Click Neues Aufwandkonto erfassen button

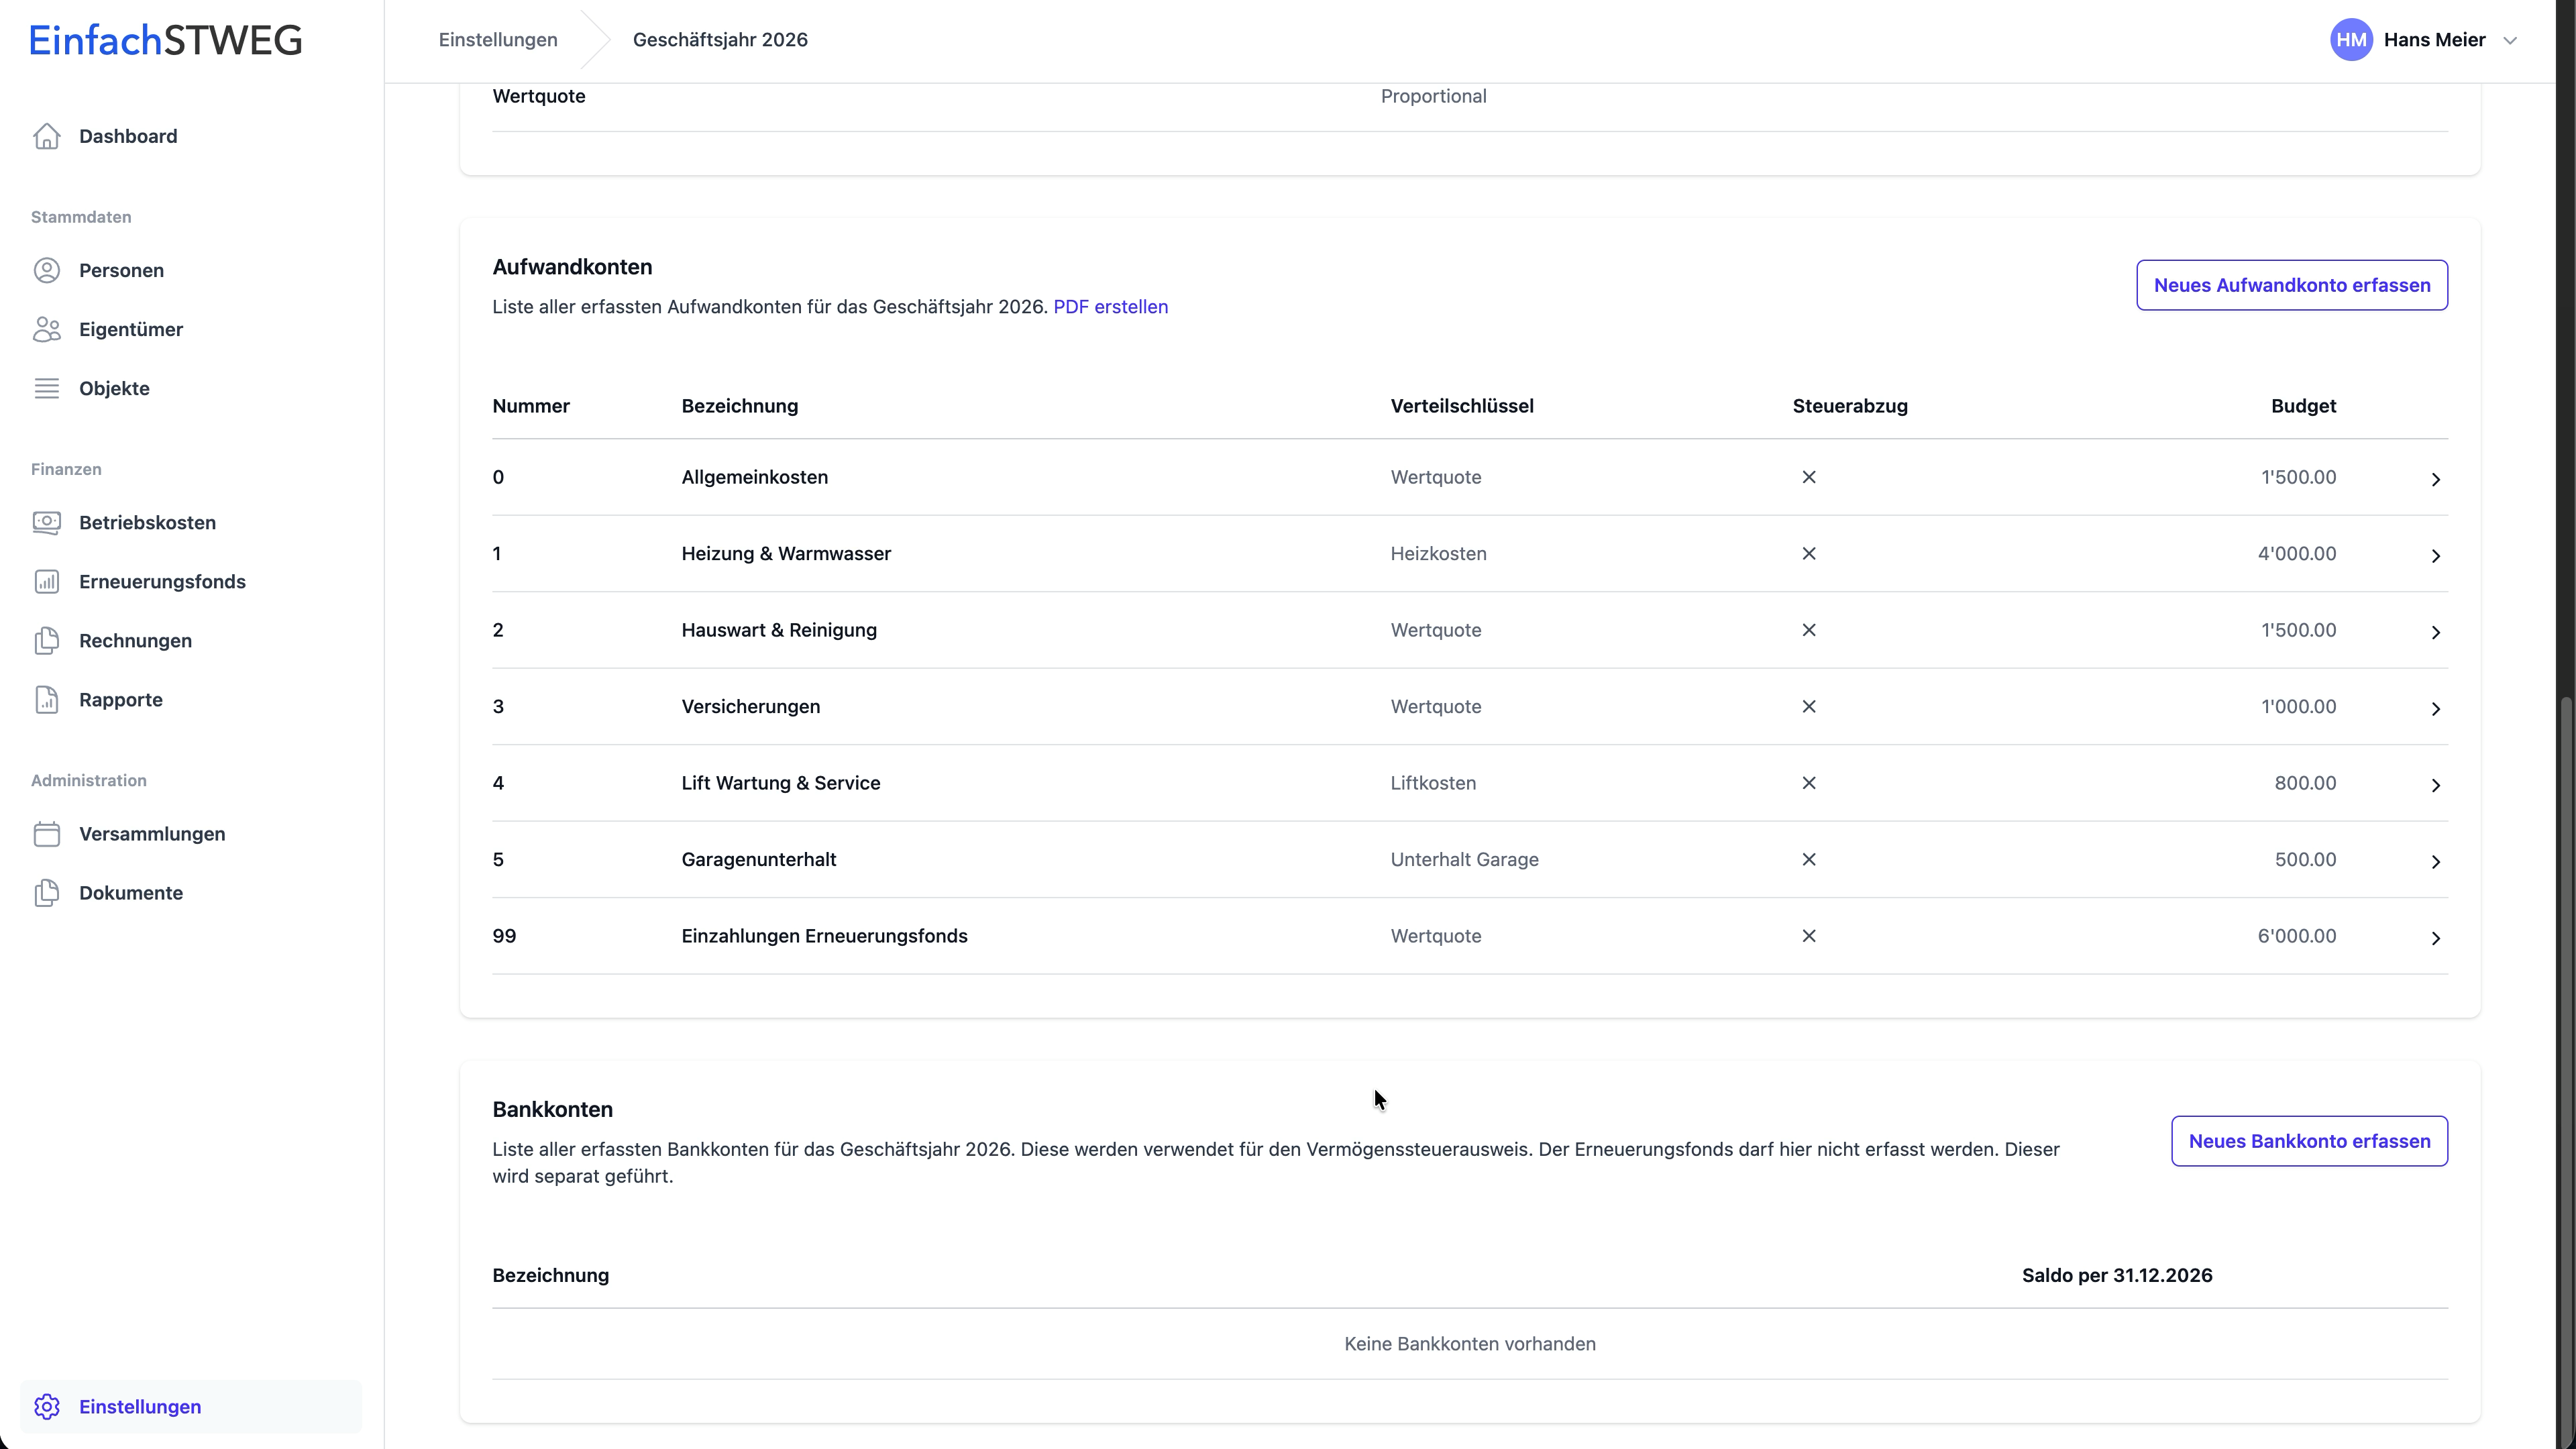pyautogui.click(x=2291, y=285)
